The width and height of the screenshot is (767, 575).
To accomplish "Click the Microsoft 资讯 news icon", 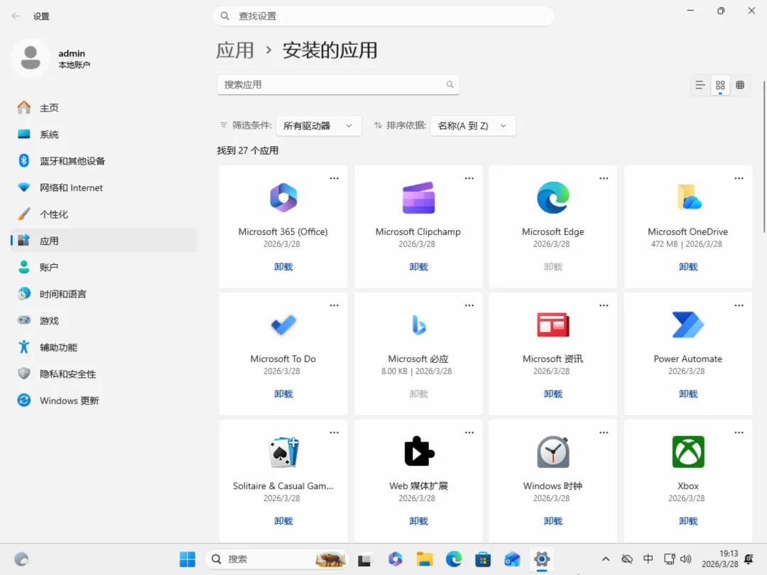I will click(553, 324).
